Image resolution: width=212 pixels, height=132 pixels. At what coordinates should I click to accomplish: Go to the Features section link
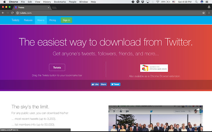pos(28,20)
